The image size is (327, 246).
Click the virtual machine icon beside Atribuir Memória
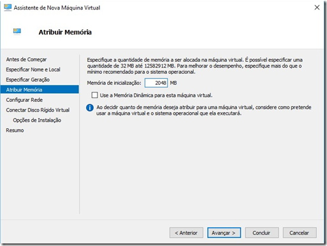coord(17,31)
